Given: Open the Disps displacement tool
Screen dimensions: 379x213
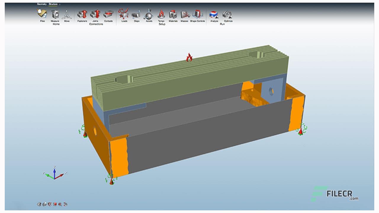Looking at the screenshot, I should 136,14.
